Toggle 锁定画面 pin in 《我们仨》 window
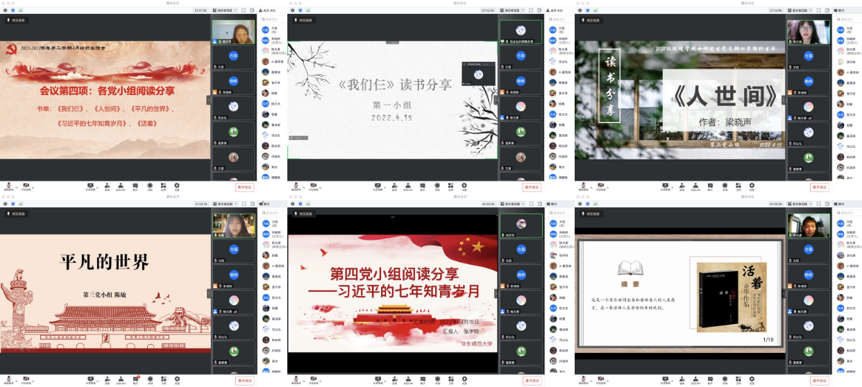This screenshot has height=387, width=862. click(x=302, y=20)
